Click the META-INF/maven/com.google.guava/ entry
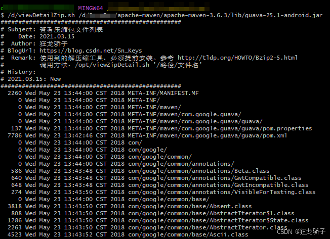Screen dimensions: 330x239 184,114
